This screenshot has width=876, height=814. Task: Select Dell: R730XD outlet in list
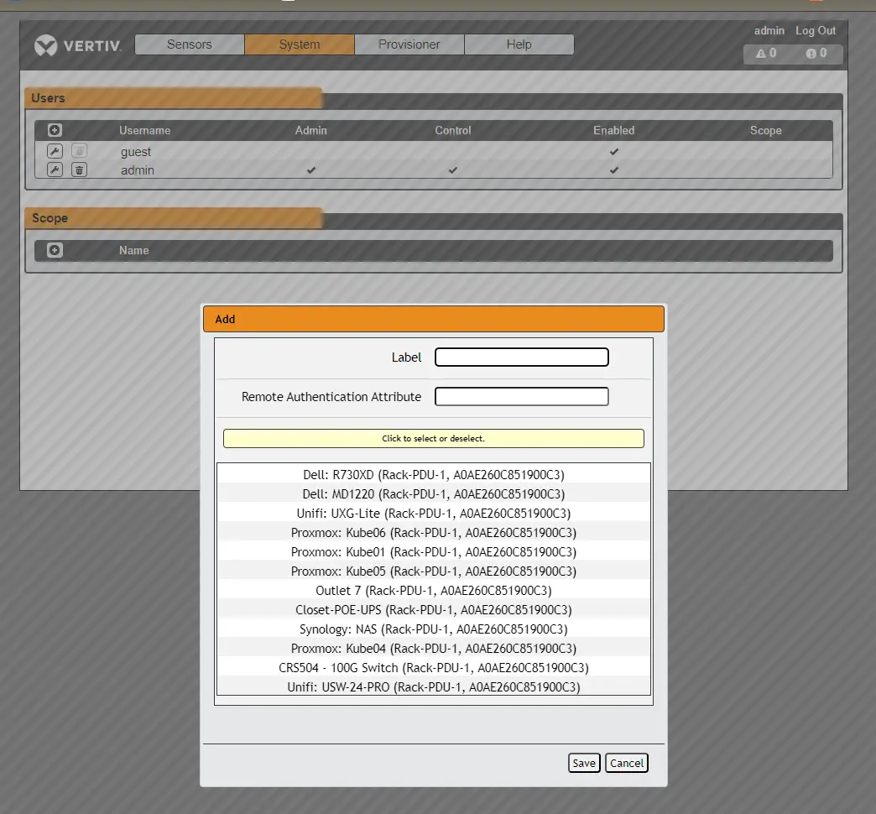(434, 475)
